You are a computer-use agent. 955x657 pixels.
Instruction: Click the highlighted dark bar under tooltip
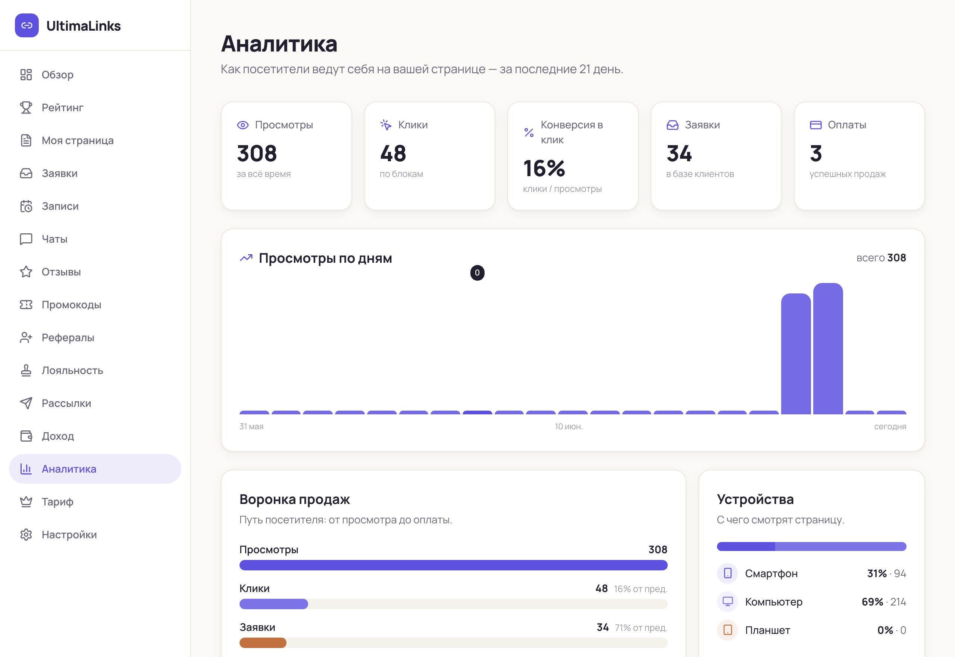coord(477,412)
